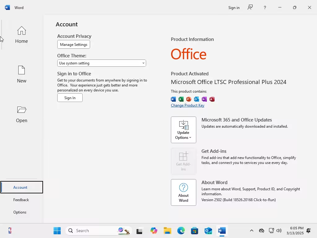This screenshot has width=317, height=238.
Task: Click the Word icon on the taskbar
Action: coord(222,231)
